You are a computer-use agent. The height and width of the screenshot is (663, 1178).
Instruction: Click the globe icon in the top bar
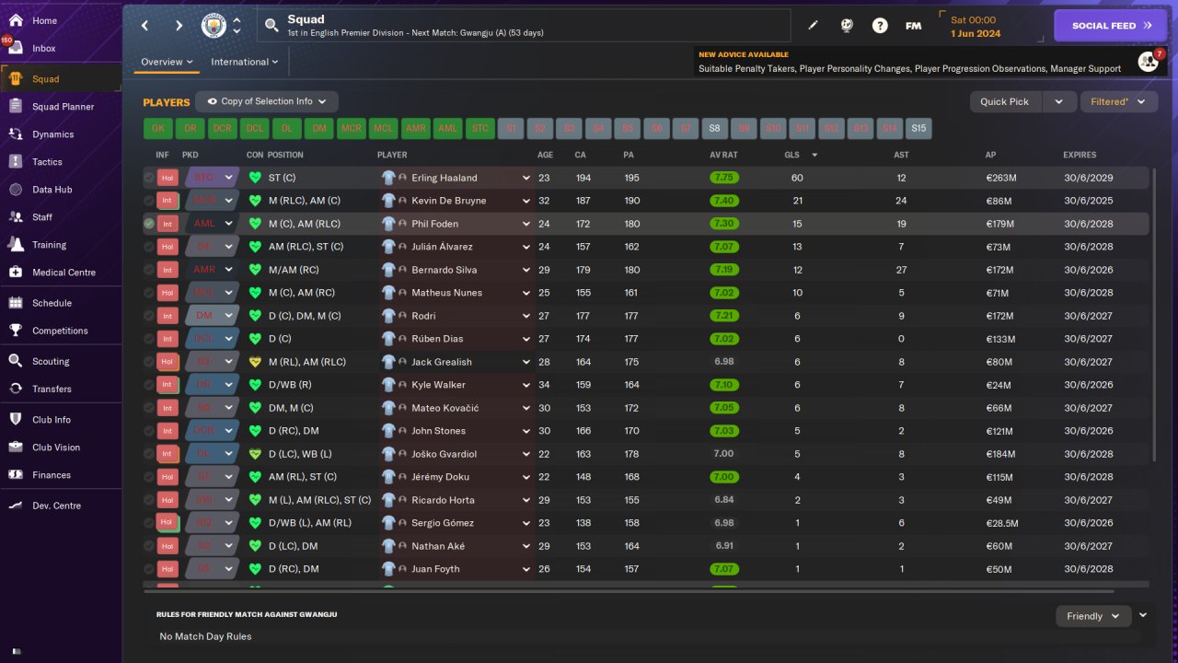point(847,26)
